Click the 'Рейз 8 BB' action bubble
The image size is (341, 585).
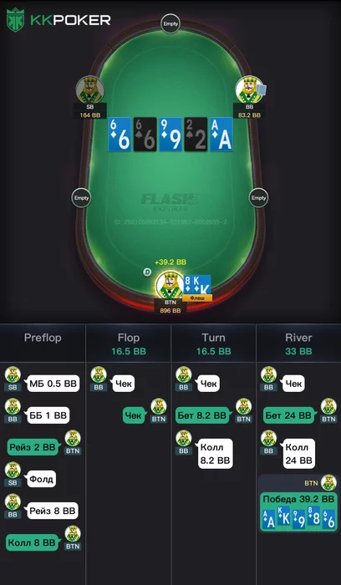(53, 511)
